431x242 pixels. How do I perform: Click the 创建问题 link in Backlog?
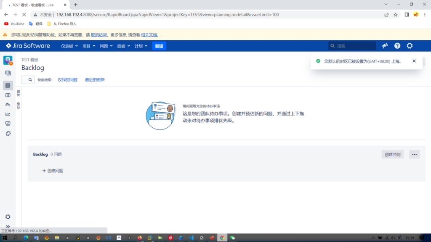[x=53, y=171]
